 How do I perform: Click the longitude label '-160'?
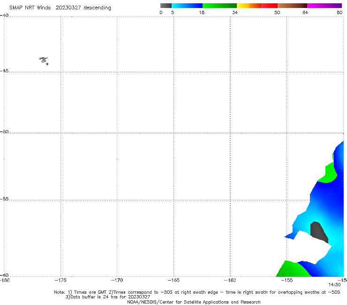pos(230,281)
